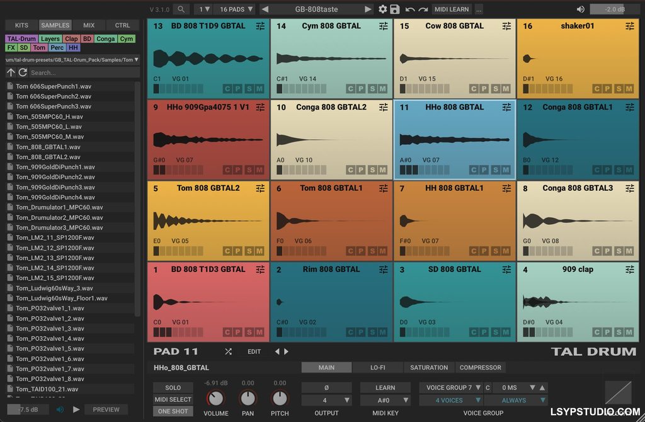
Task: Go to next pad with right triangle
Action: coord(287,351)
